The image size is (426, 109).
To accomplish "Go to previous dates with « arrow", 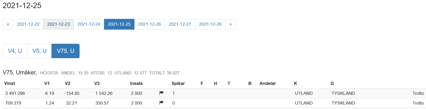I will tap(8, 24).
